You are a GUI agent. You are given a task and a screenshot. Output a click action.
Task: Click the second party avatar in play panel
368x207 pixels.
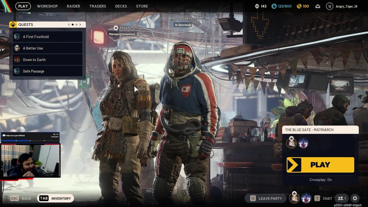pyautogui.click(x=303, y=143)
